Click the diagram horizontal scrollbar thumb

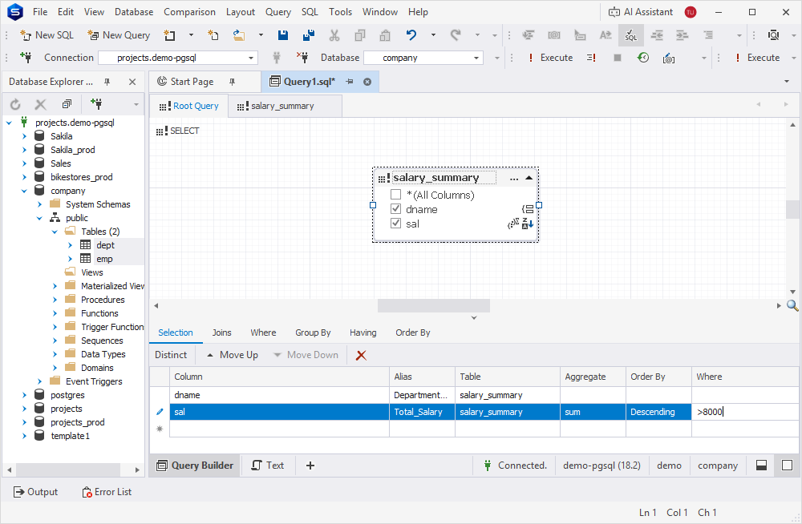[x=434, y=306]
